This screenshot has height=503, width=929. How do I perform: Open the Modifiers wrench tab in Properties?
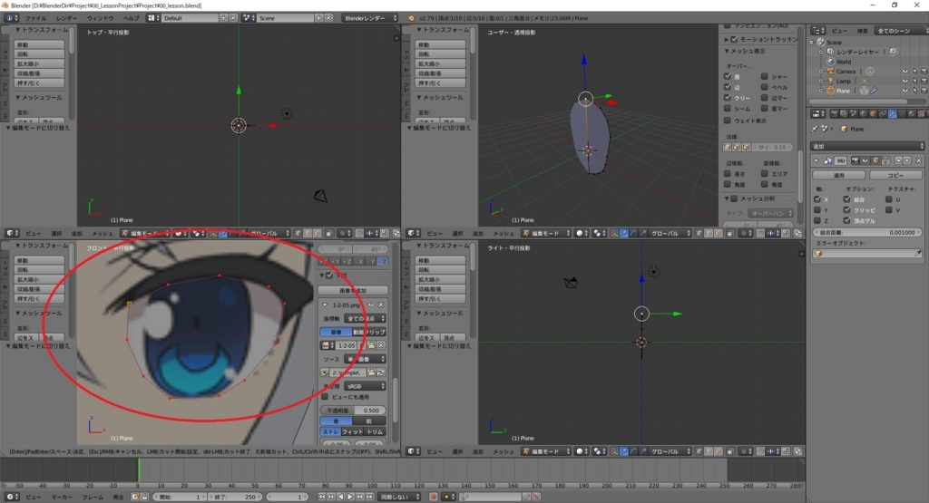click(893, 113)
